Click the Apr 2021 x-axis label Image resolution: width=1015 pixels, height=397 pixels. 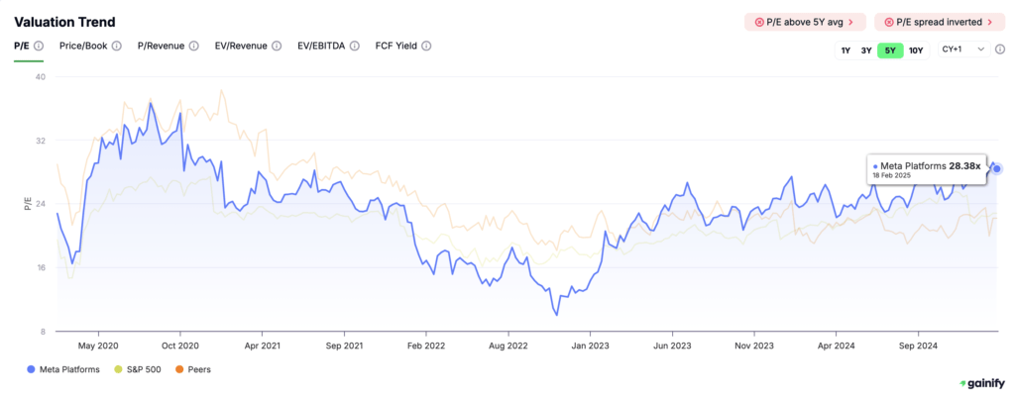tap(262, 346)
